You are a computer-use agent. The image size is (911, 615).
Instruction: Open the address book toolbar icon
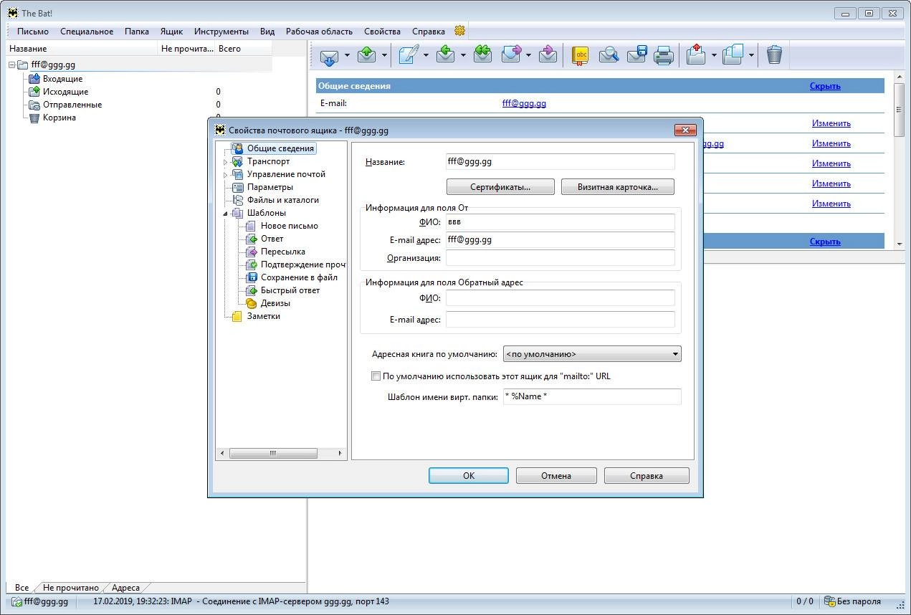(580, 55)
